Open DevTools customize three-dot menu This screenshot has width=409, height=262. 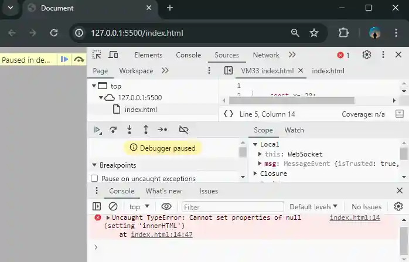tap(383, 55)
